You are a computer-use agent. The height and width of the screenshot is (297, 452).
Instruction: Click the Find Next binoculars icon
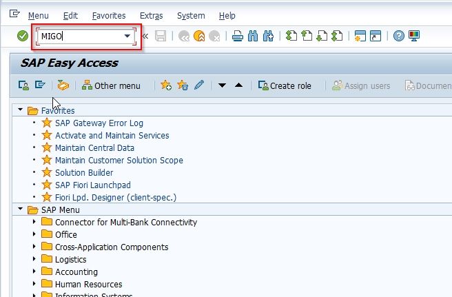coord(269,36)
